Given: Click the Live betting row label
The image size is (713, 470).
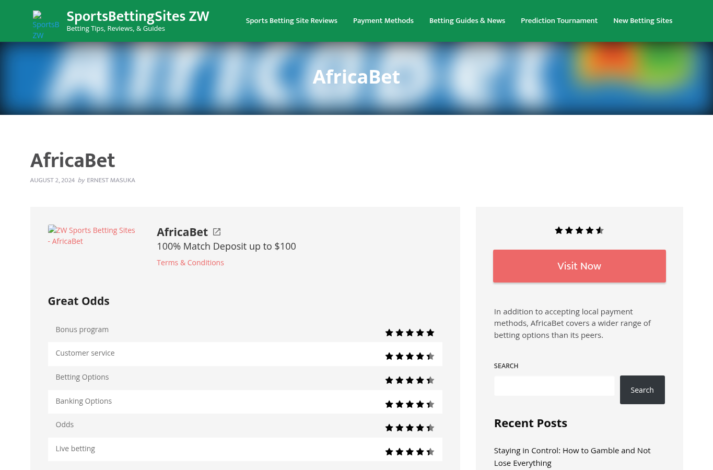Looking at the screenshot, I should point(75,449).
